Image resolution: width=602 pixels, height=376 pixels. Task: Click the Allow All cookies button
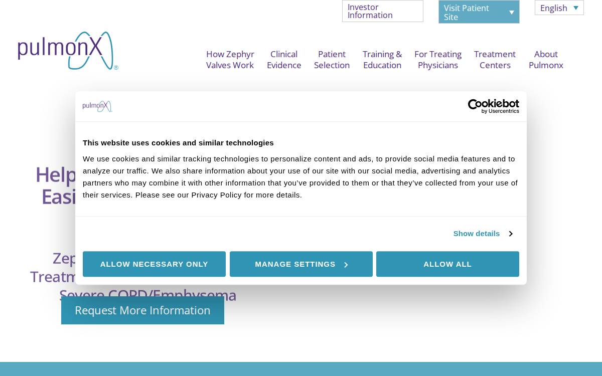(x=447, y=264)
